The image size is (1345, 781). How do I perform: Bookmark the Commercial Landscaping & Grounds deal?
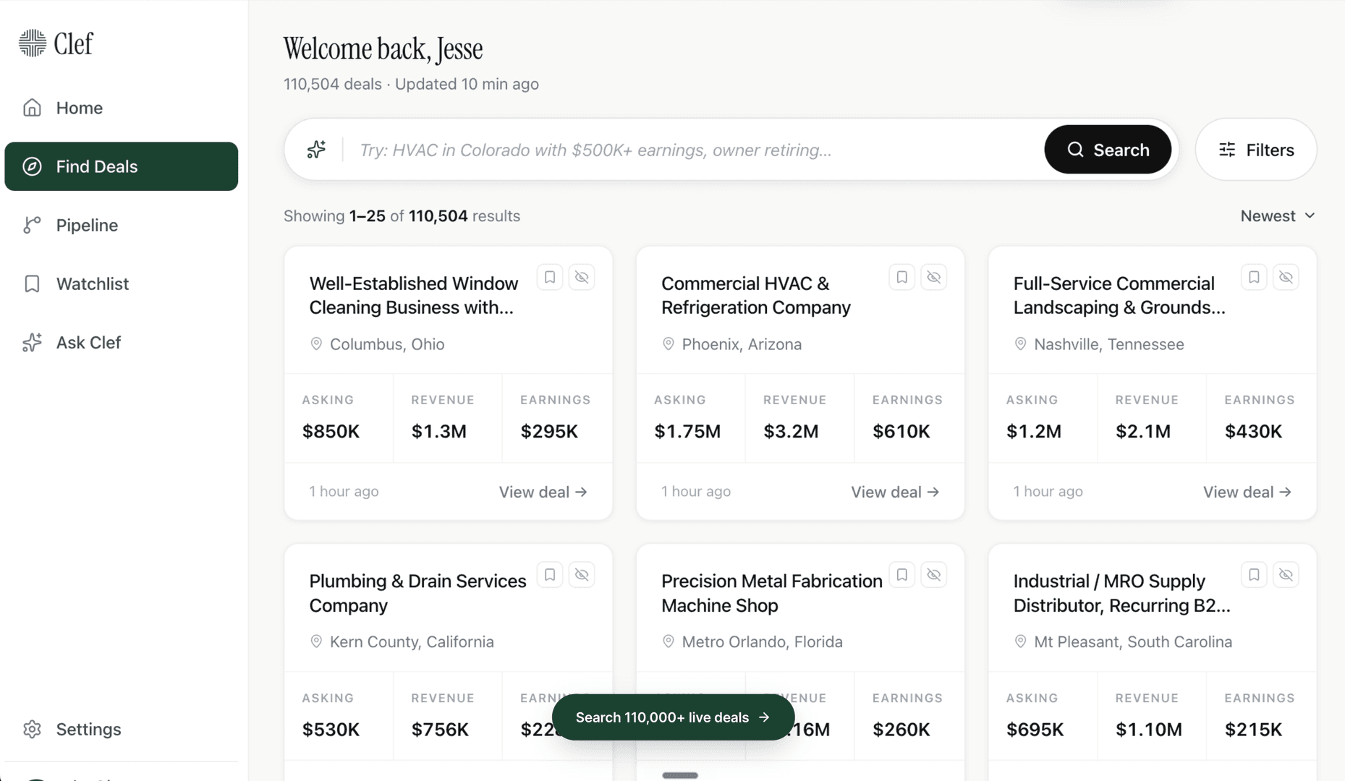(1254, 277)
